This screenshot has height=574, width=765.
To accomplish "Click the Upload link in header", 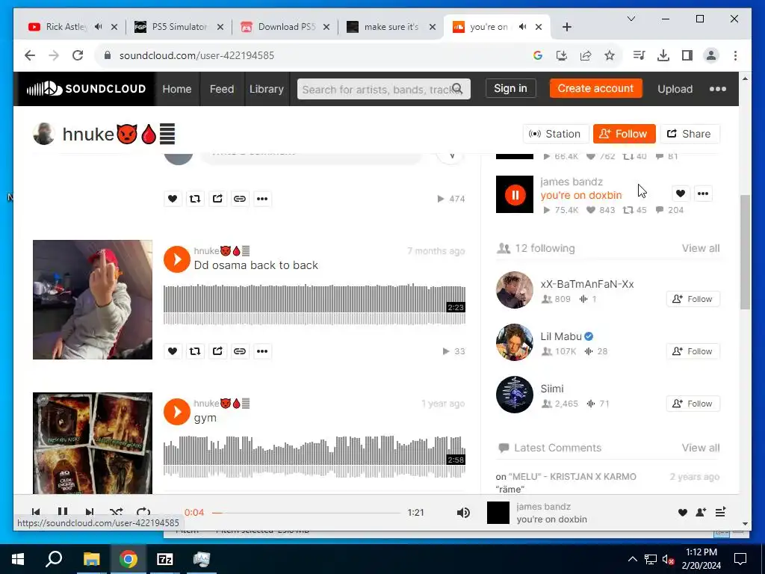I will point(675,89).
